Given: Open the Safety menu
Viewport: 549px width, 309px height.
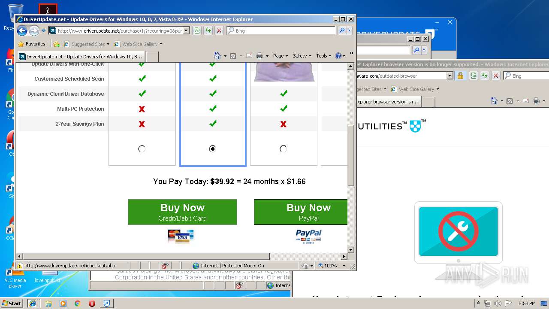Looking at the screenshot, I should [302, 56].
